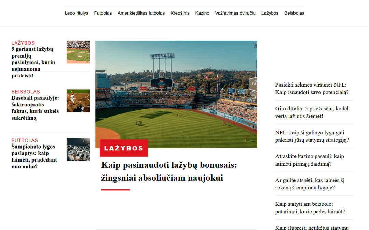Select Krepšinis in the top menu
The image size is (369, 230).
(x=180, y=13)
